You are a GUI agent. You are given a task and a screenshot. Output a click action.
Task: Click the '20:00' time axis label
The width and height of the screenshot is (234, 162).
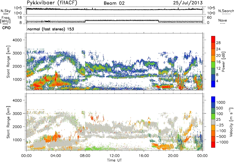click(x=173, y=156)
